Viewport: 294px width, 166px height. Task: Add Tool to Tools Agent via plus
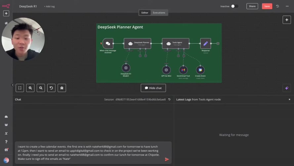coord(184,56)
